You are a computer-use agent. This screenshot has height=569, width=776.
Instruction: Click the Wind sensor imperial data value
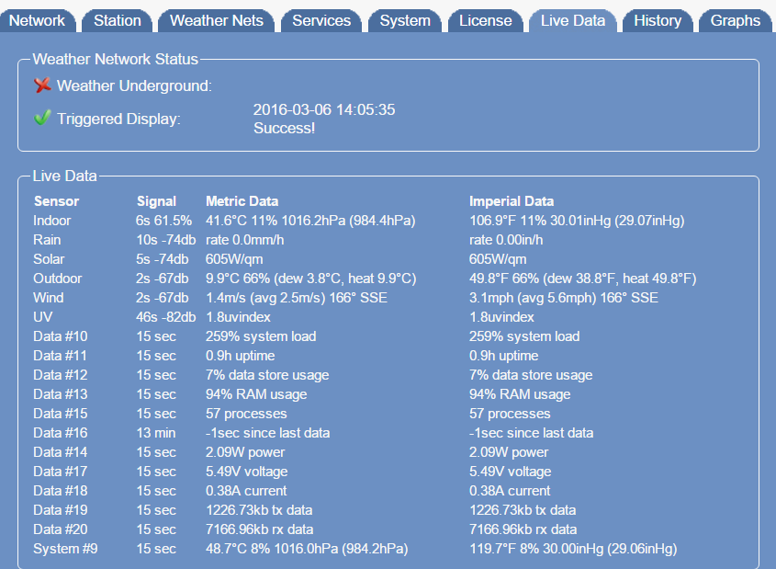click(x=563, y=298)
